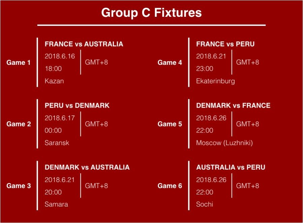Click the FRANCE vs AUSTRALIA match heading
Viewport: 303px width, 223px height.
84,44
